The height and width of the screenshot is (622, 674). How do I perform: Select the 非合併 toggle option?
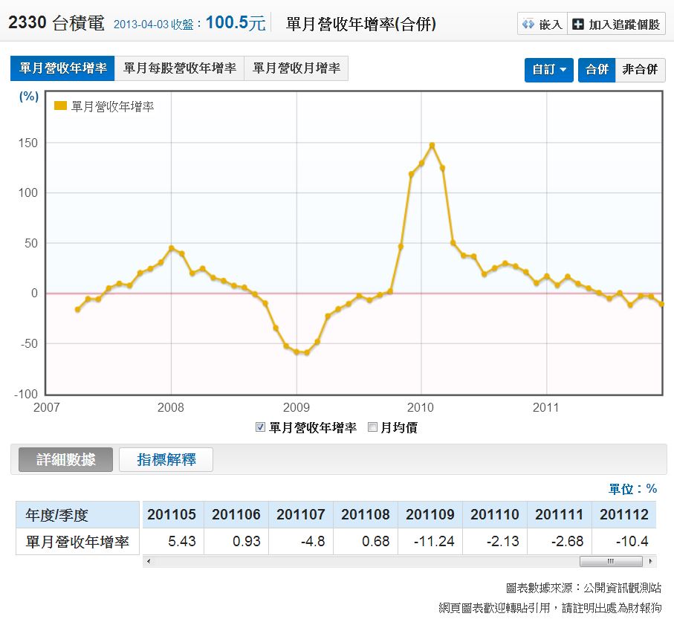pyautogui.click(x=640, y=70)
